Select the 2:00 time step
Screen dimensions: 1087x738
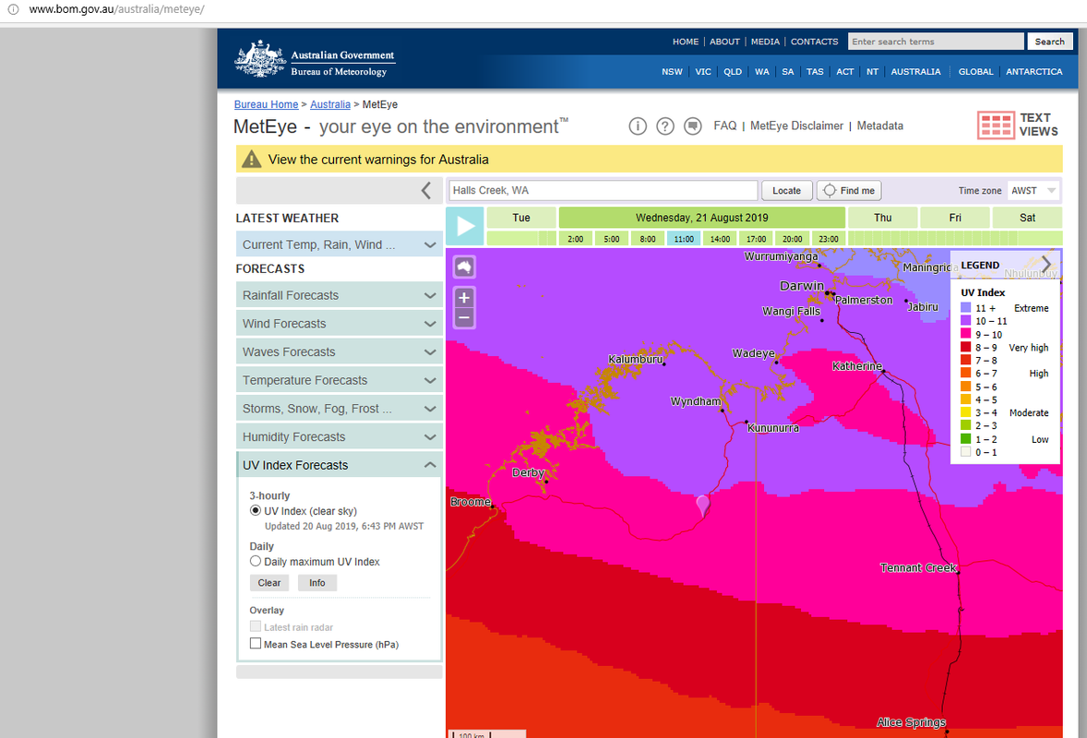point(576,238)
